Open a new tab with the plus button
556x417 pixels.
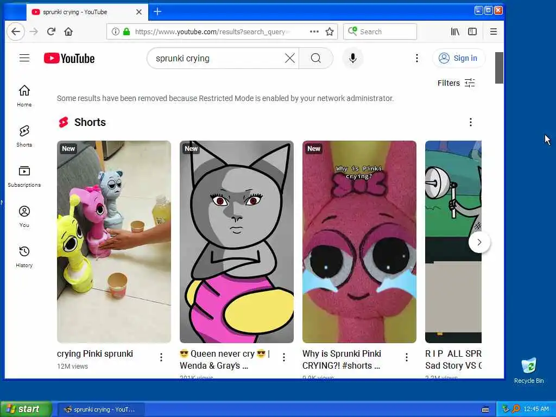pyautogui.click(x=157, y=12)
